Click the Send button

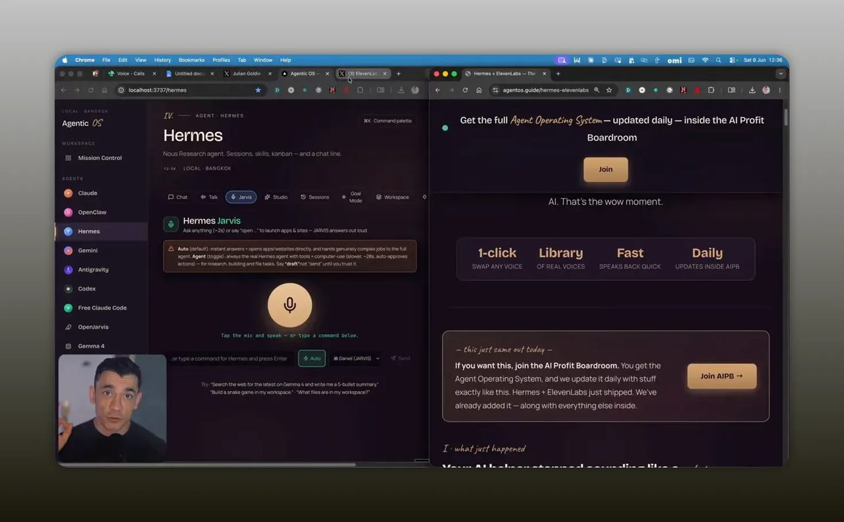(400, 358)
